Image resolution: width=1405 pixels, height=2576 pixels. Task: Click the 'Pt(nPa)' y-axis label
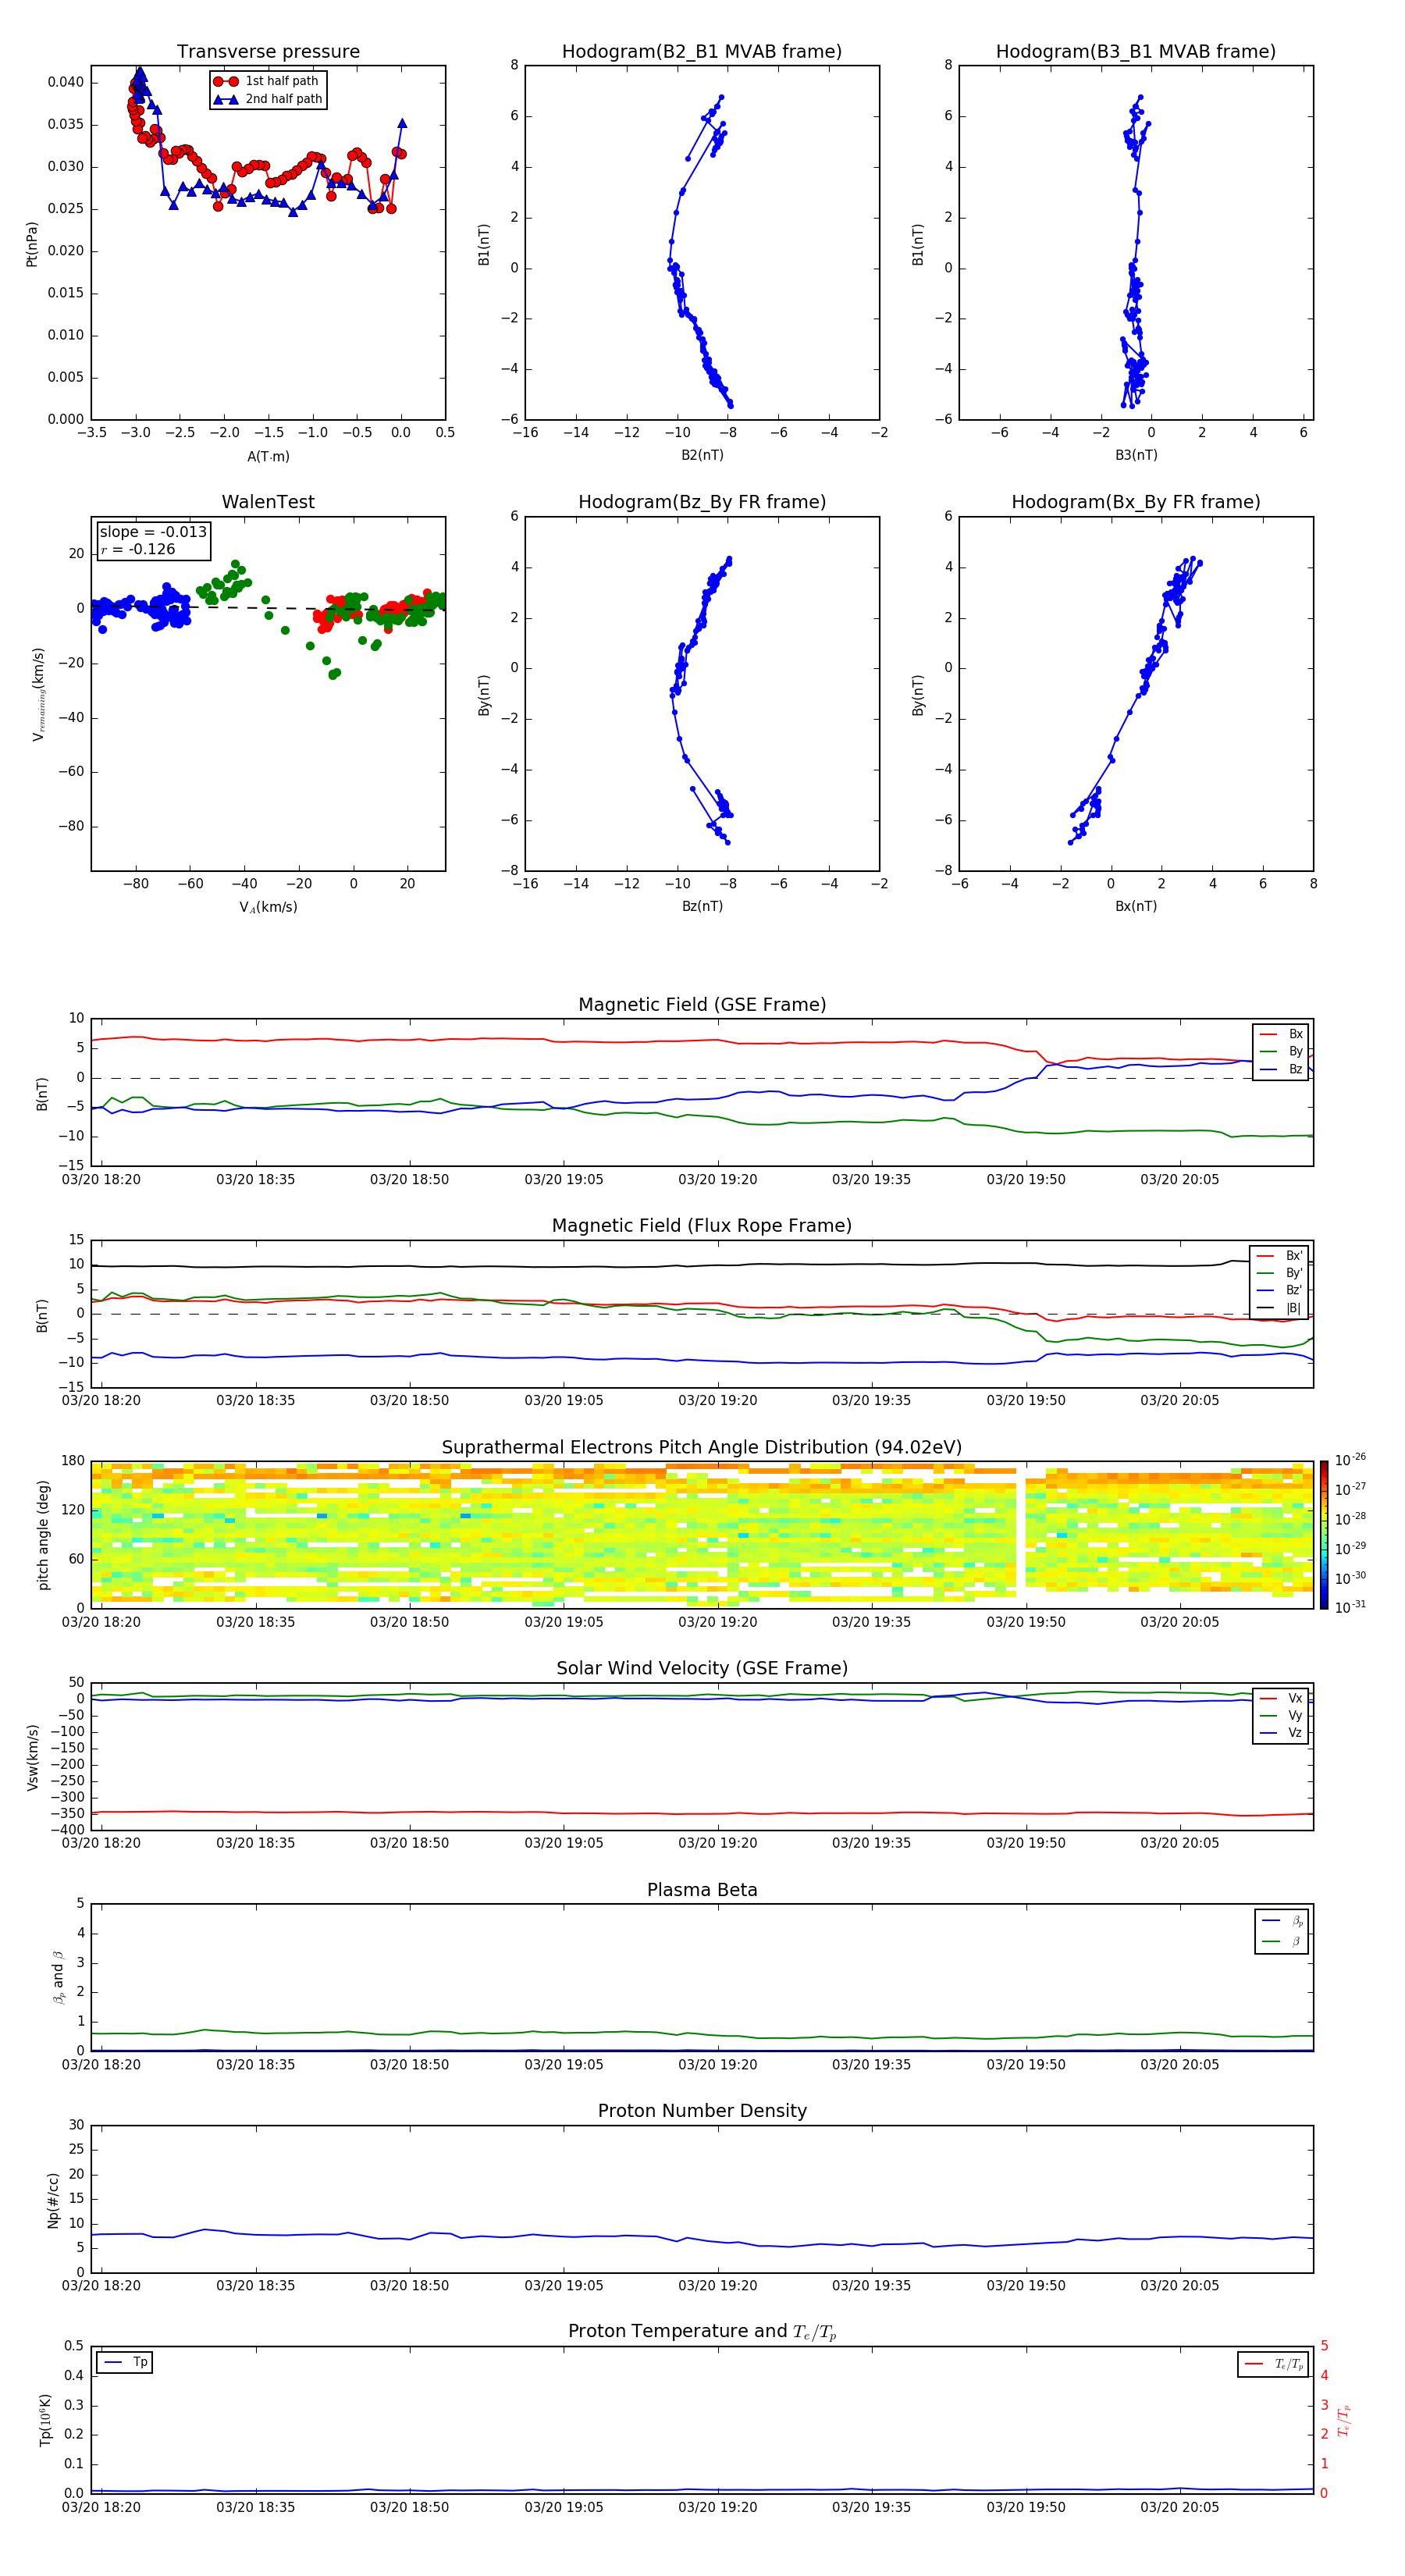pos(32,244)
